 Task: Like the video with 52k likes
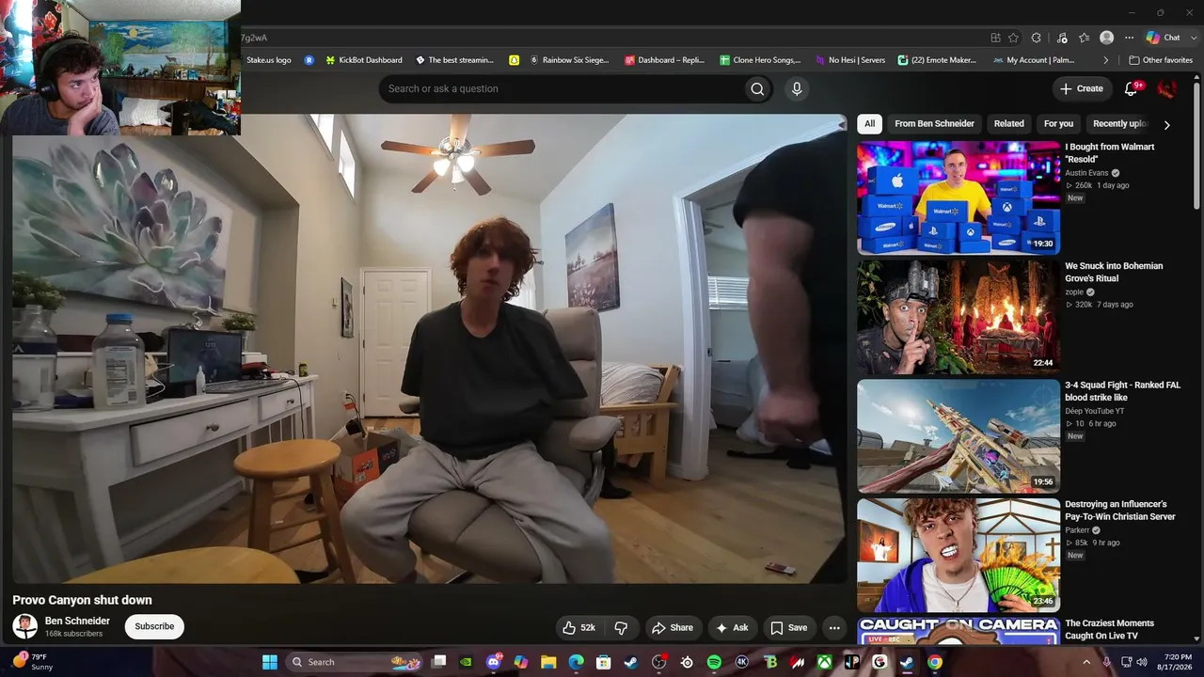pos(579,628)
